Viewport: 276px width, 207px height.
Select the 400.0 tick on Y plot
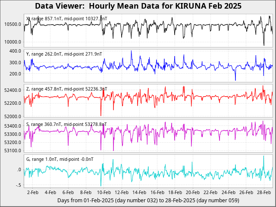coord(16,51)
